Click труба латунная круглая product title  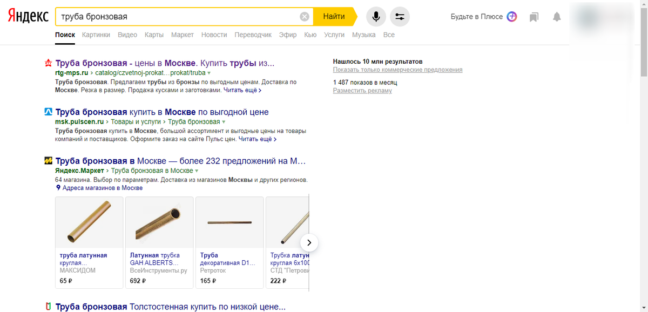(83, 259)
